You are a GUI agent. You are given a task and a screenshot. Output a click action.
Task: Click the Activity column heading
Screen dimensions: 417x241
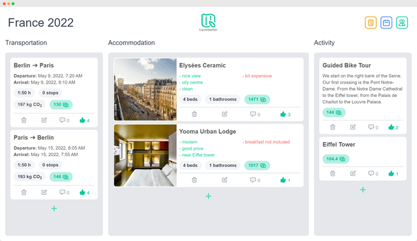(x=324, y=42)
